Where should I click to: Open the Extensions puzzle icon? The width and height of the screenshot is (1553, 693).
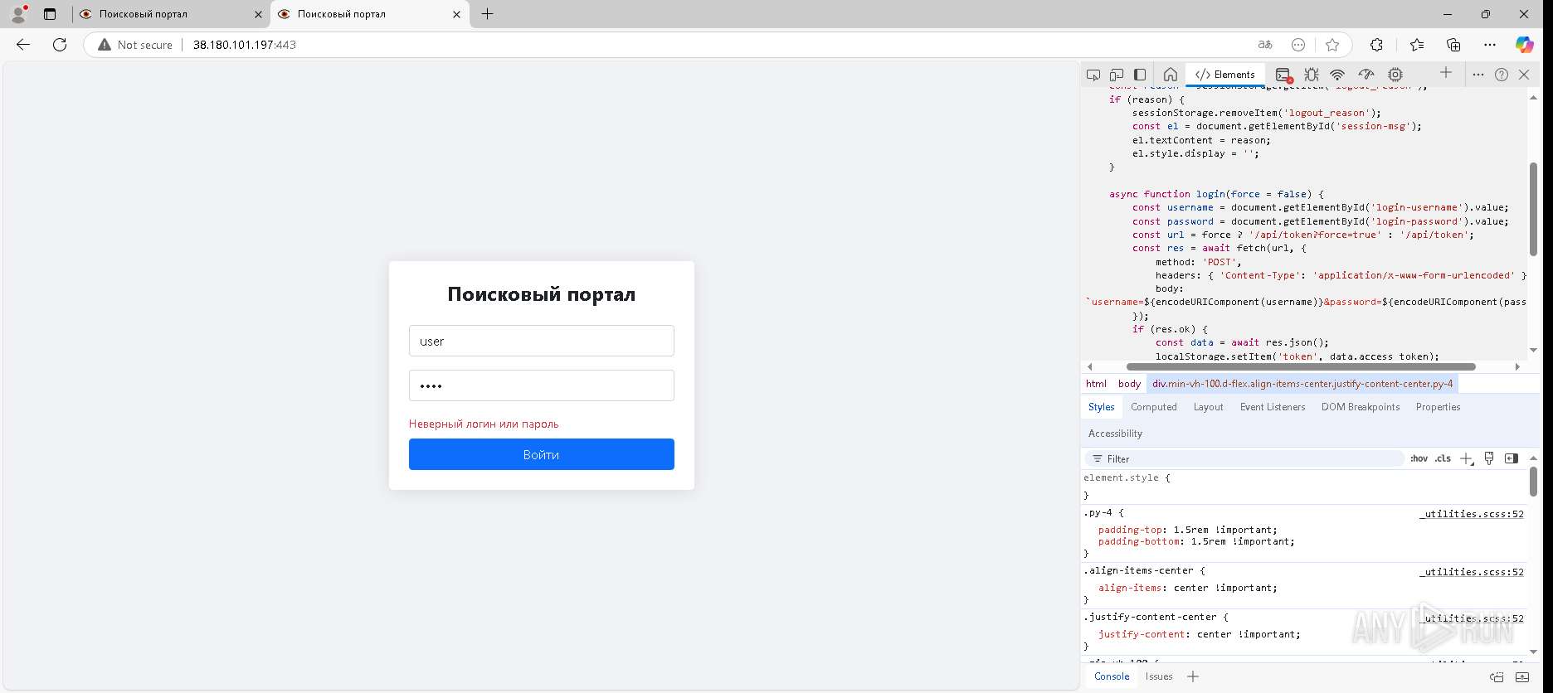(x=1376, y=45)
